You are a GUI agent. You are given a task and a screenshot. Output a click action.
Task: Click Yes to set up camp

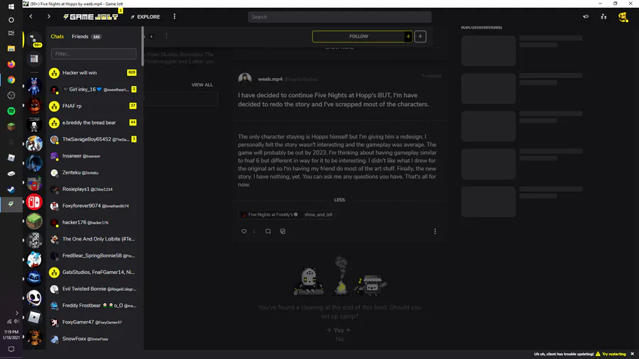(x=339, y=330)
